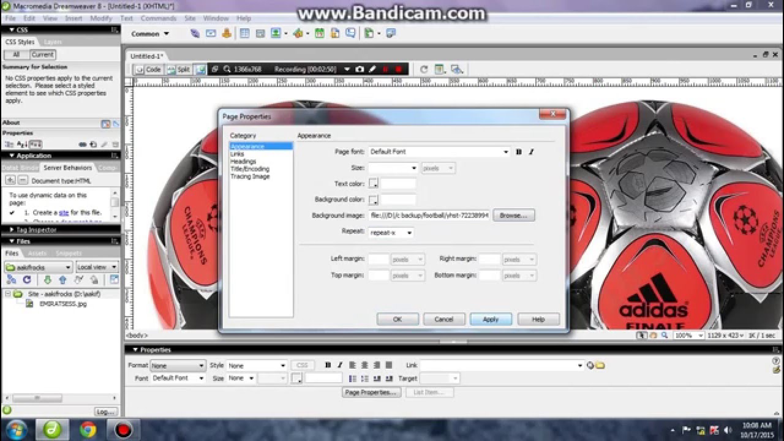Click Page Properties button in inspector

click(371, 393)
